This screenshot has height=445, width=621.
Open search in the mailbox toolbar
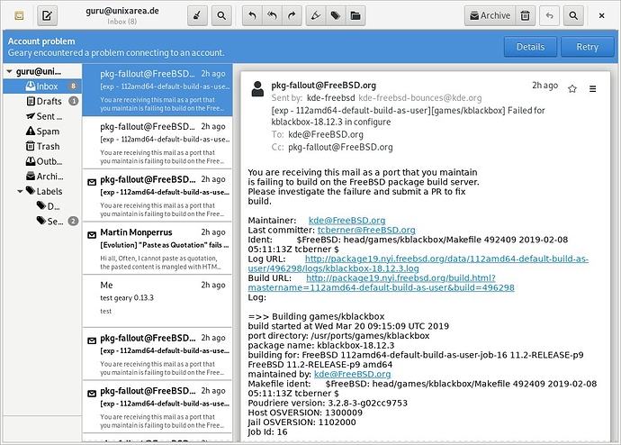point(221,15)
